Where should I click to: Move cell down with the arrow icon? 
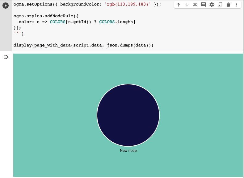point(187,5)
